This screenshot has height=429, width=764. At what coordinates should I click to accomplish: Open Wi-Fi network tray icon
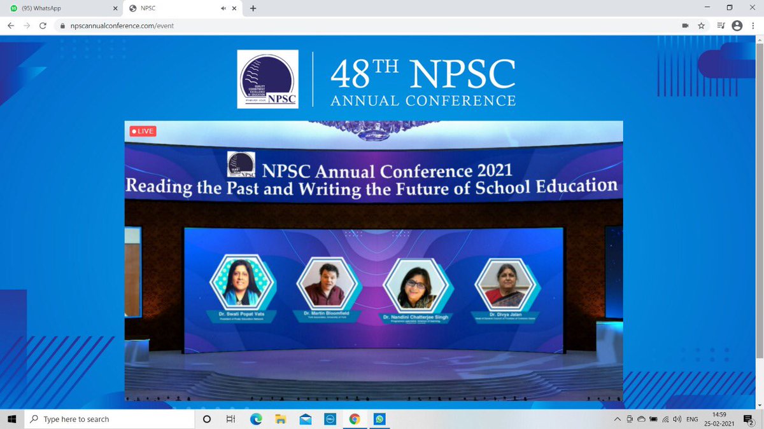click(x=665, y=419)
